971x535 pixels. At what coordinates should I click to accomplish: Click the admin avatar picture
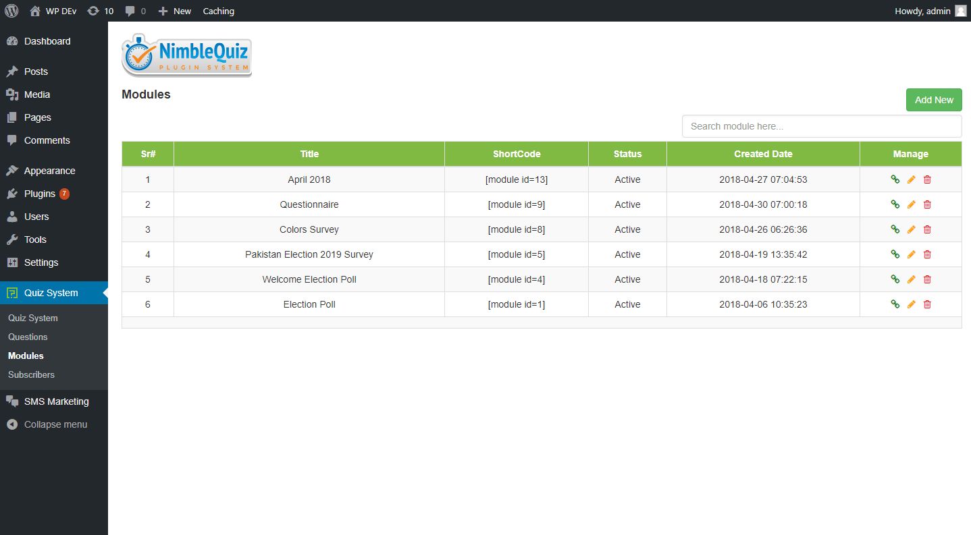click(x=961, y=11)
